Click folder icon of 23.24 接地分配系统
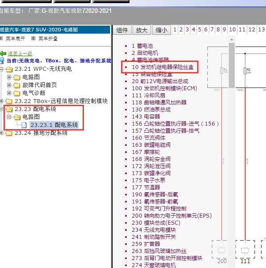 point(9,133)
